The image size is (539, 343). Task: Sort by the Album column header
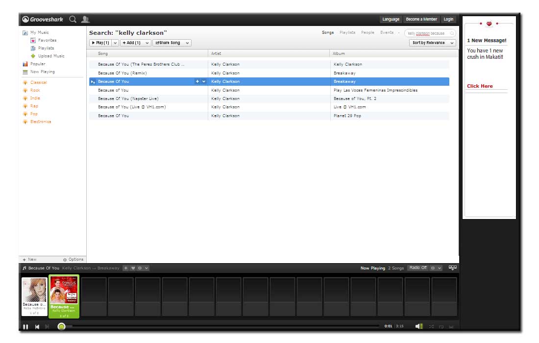[394, 53]
